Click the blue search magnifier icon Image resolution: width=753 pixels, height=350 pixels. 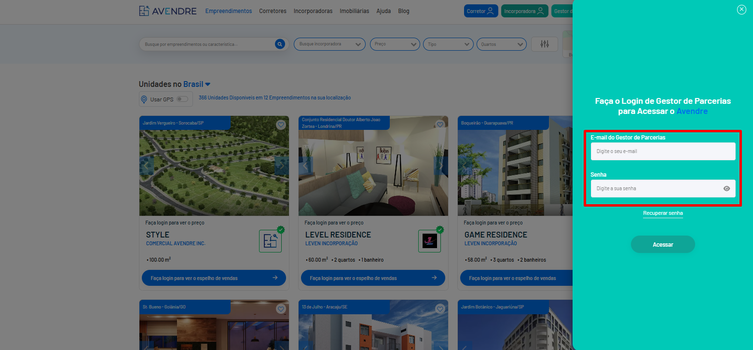280,44
